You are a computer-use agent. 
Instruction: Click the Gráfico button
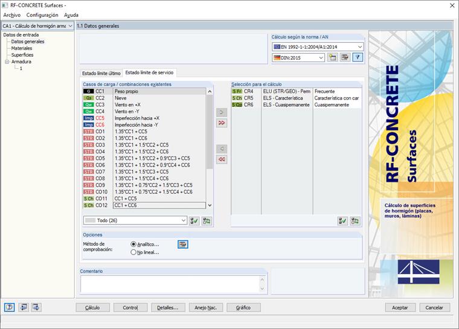click(x=243, y=308)
